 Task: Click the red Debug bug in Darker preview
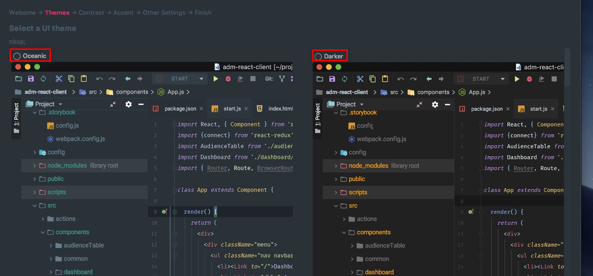coord(529,79)
